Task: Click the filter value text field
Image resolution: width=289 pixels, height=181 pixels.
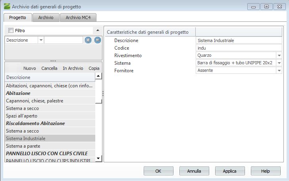Action: point(64,40)
